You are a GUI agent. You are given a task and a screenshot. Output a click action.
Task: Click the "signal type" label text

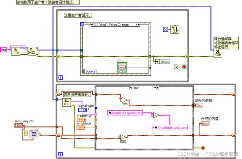pos(86,106)
